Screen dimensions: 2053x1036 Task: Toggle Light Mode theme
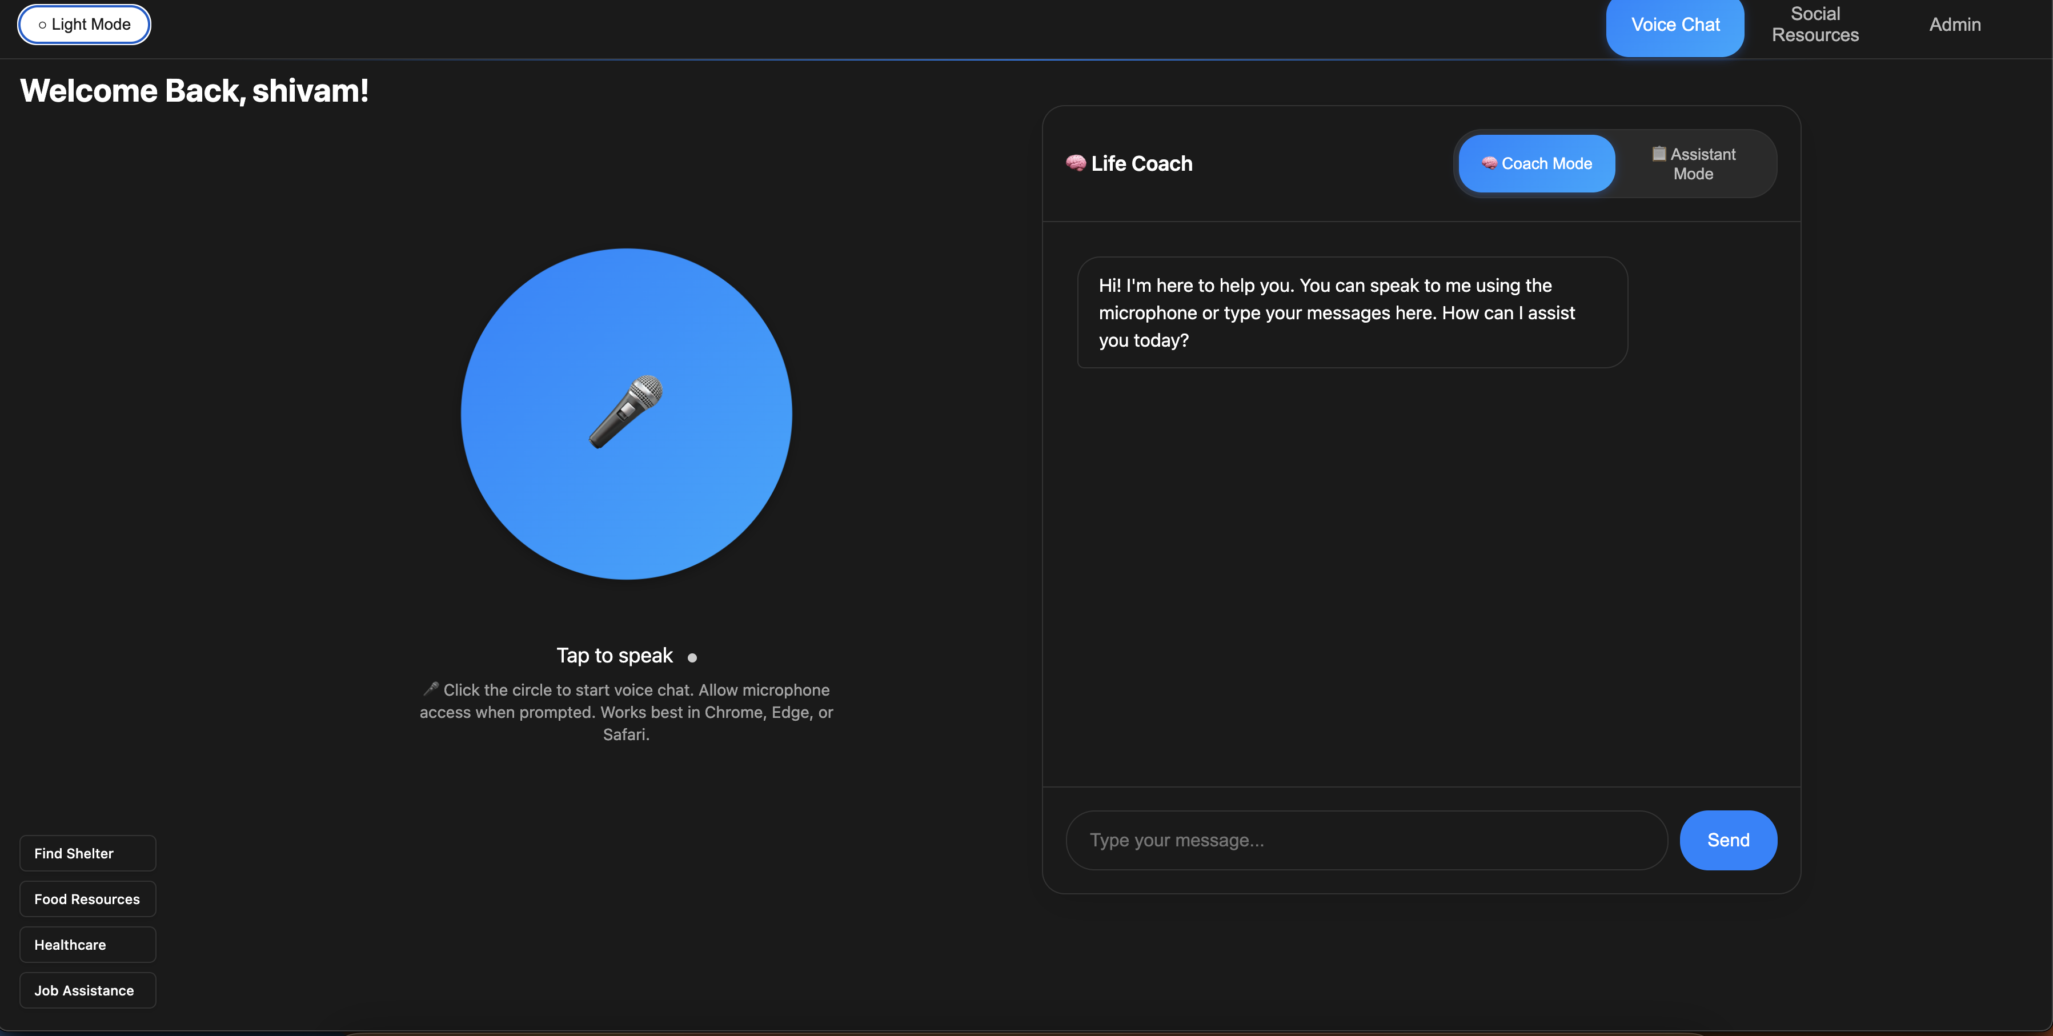85,25
